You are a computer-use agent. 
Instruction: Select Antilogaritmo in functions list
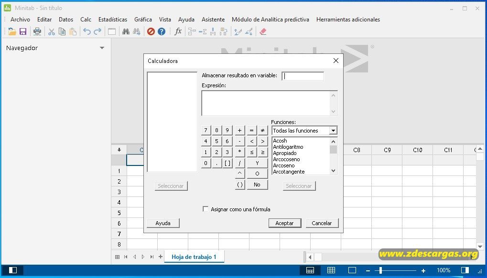(288, 147)
